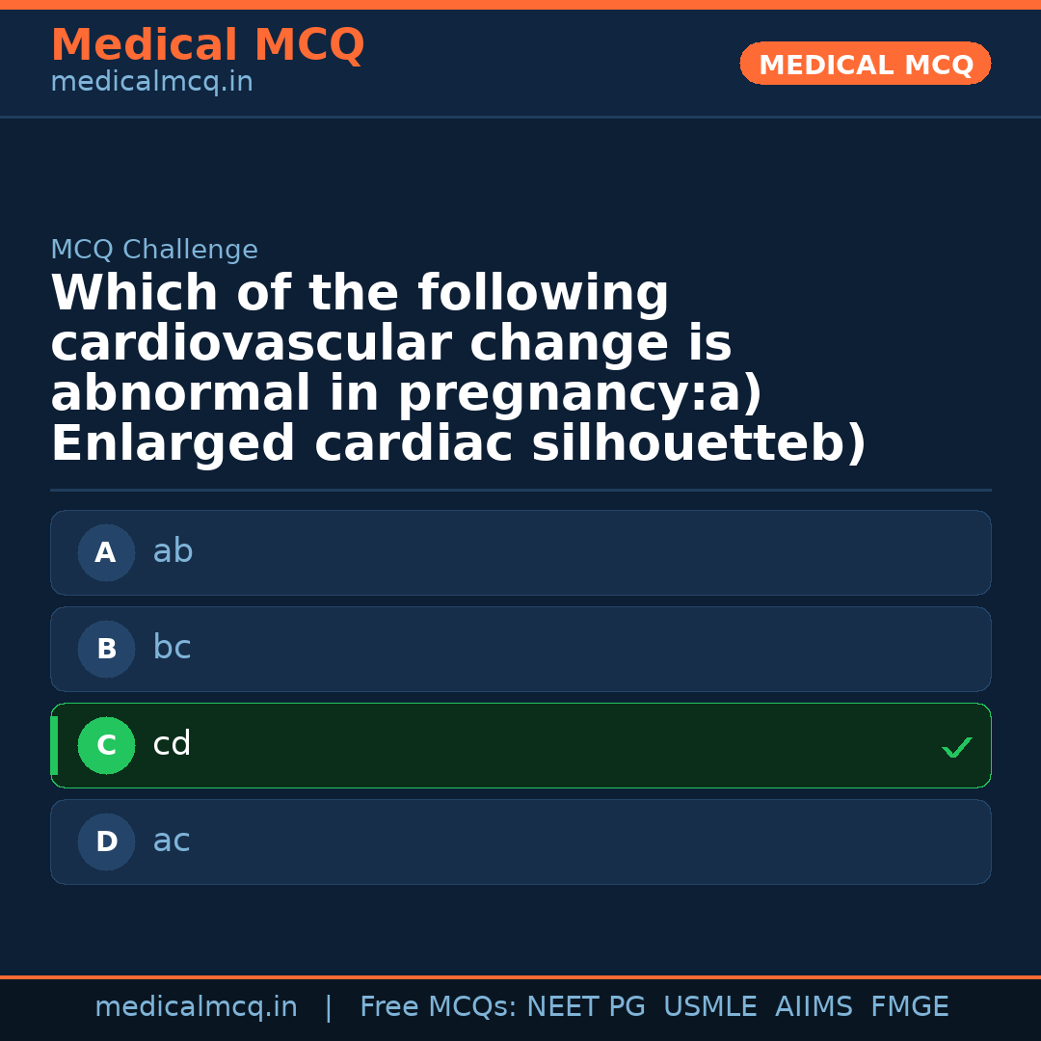Click the orange MEDICAL MCQ badge
1041x1041 pixels.
tap(865, 64)
